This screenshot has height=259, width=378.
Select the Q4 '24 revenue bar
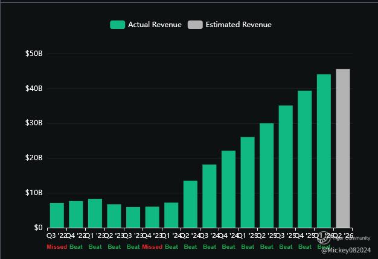tap(228, 189)
